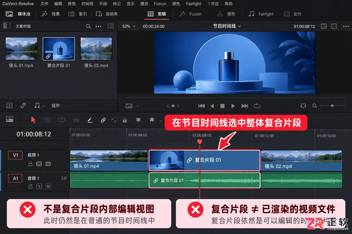Viewport: 352px width, 234px height.
Task: Switch to the 交付 deliver page tab
Action: [293, 14]
